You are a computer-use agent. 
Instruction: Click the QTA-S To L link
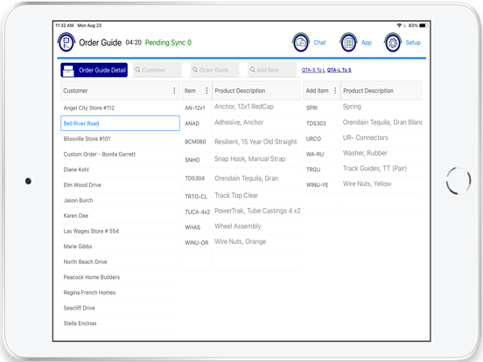[313, 70]
